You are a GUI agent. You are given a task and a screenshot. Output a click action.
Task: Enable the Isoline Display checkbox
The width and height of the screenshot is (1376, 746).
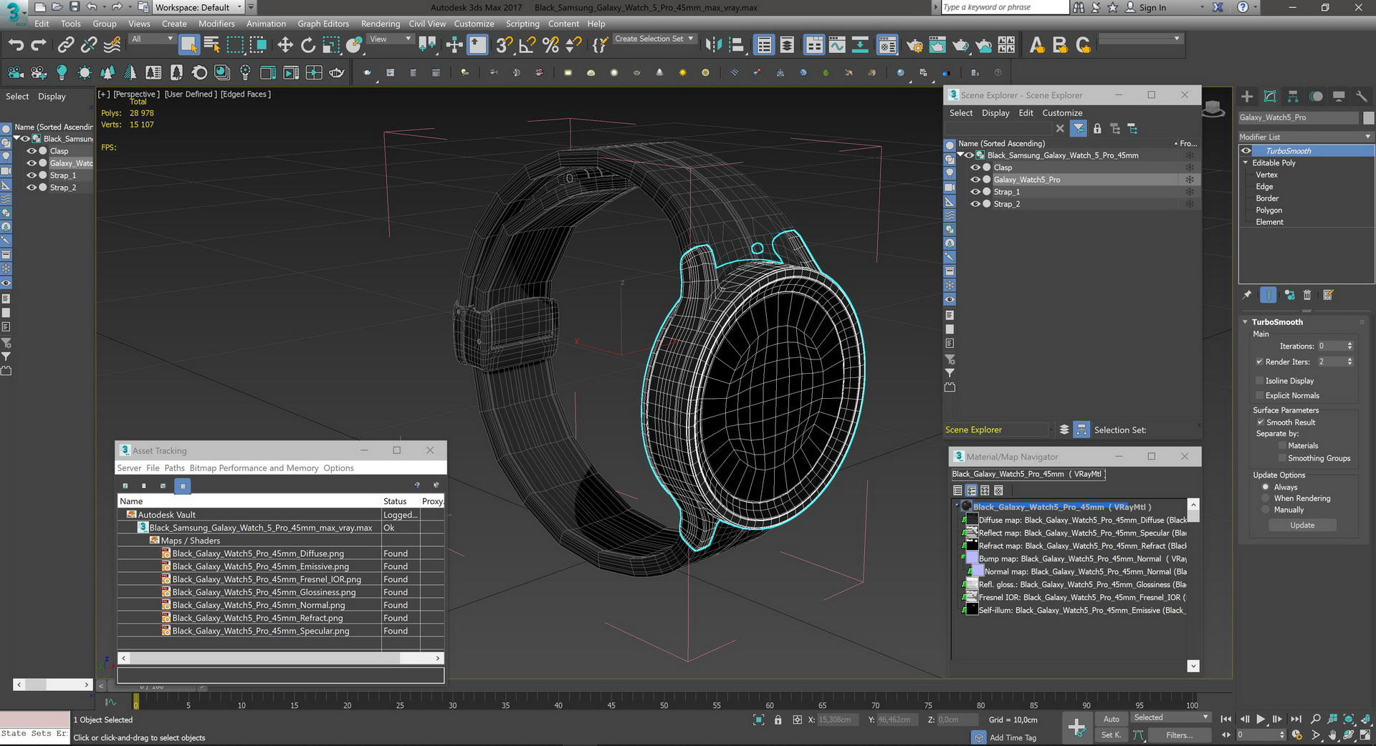(x=1259, y=381)
